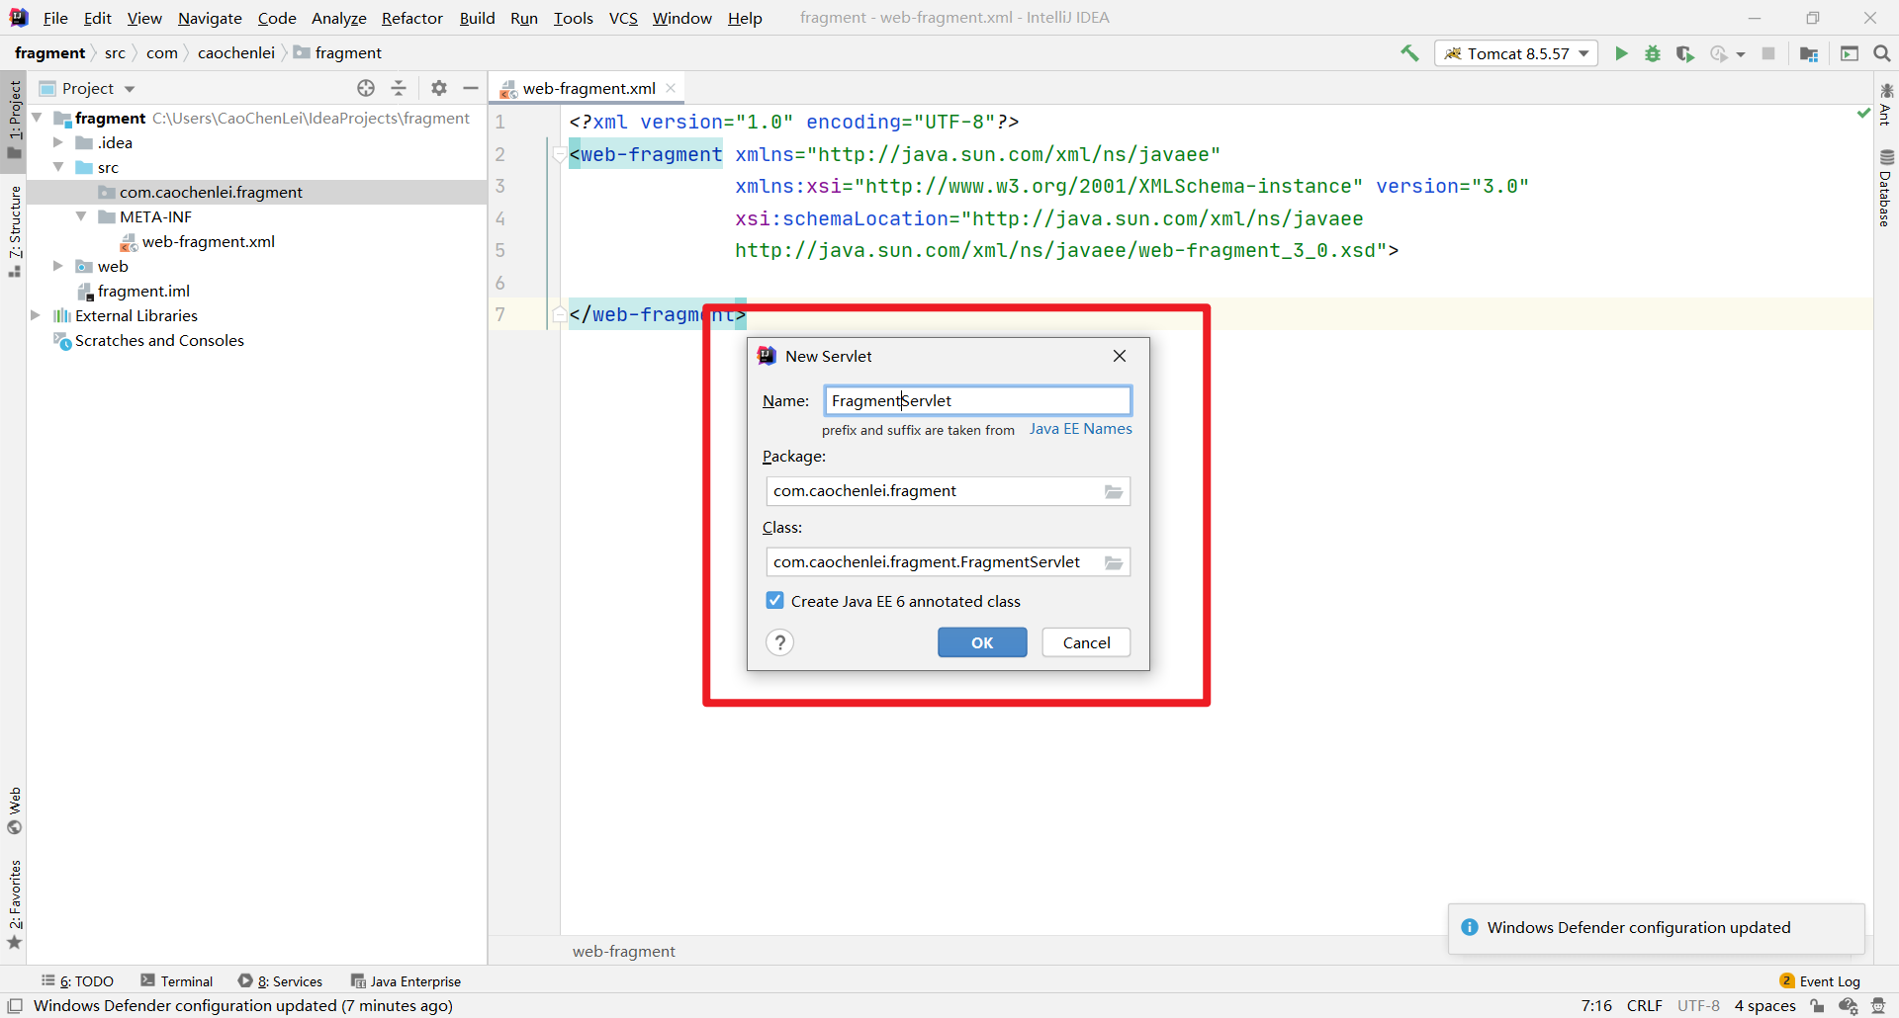Expand the web folder
The width and height of the screenshot is (1899, 1018).
[58, 266]
